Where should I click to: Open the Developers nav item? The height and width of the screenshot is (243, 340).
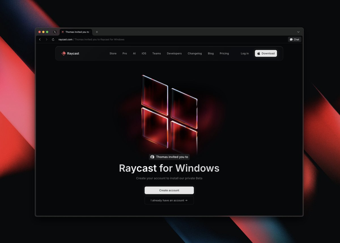(174, 53)
